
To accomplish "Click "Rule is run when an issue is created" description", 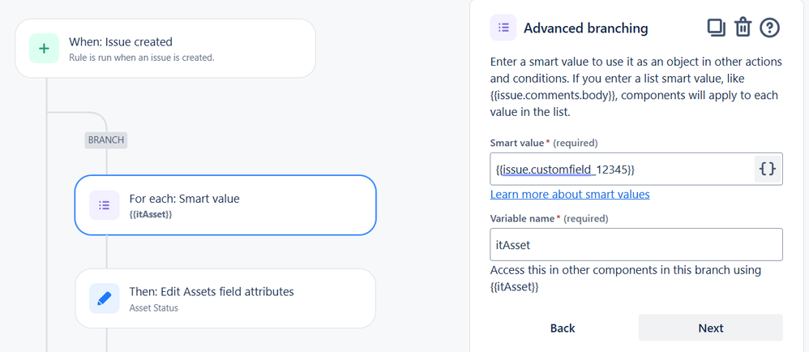I will click(x=142, y=58).
